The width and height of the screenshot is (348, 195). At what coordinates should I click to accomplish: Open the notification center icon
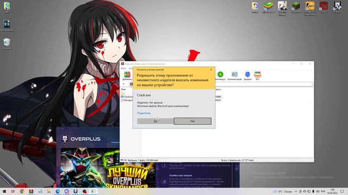[x=343, y=191]
